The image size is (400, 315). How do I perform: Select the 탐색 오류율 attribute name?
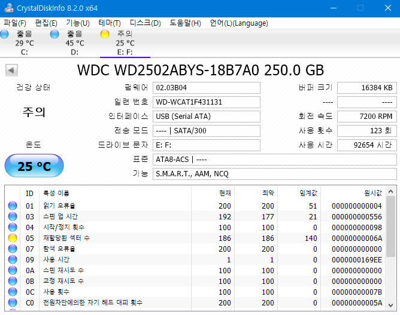click(59, 249)
